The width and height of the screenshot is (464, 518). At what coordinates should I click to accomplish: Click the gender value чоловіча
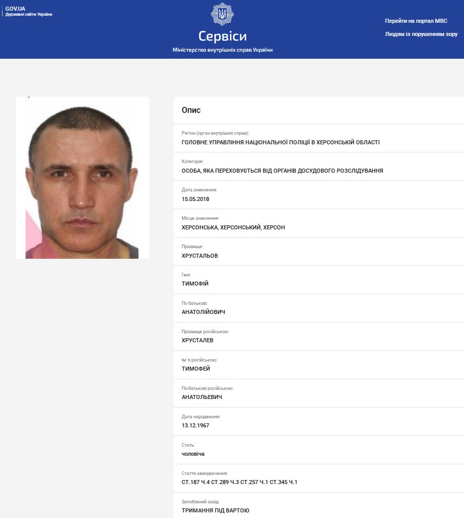[193, 454]
